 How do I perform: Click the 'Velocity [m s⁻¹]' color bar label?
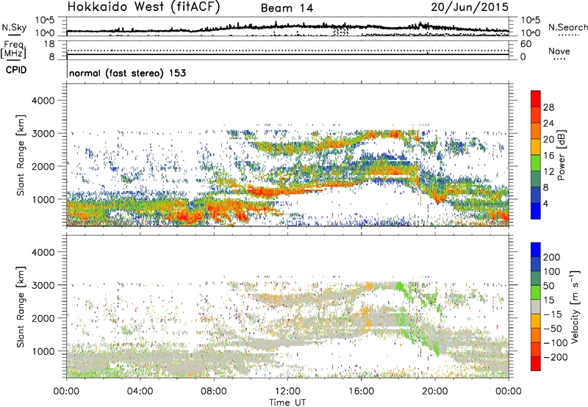[x=575, y=306]
